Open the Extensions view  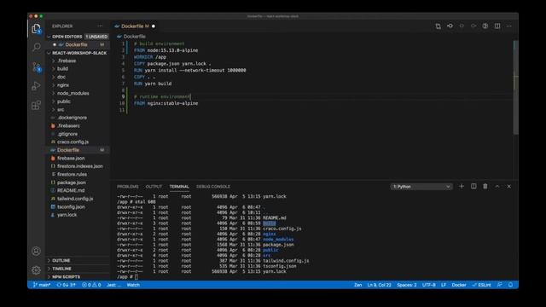click(36, 105)
